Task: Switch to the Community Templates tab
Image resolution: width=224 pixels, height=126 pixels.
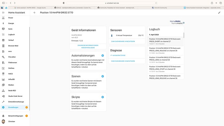Action: (116, 8)
